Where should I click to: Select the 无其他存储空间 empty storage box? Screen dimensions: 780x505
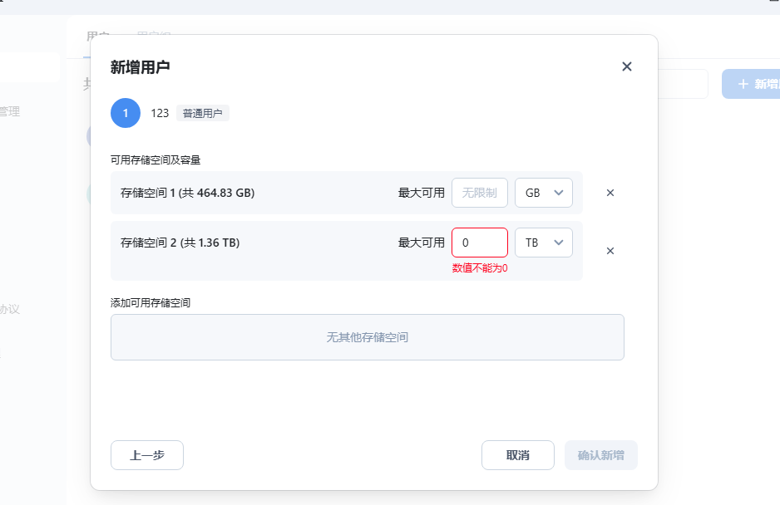point(367,337)
